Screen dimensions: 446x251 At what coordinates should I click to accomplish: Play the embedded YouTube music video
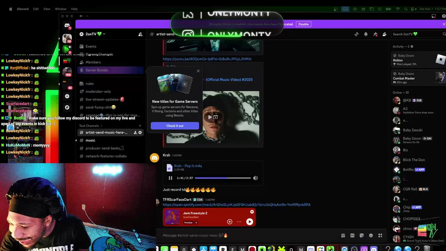tap(209, 117)
